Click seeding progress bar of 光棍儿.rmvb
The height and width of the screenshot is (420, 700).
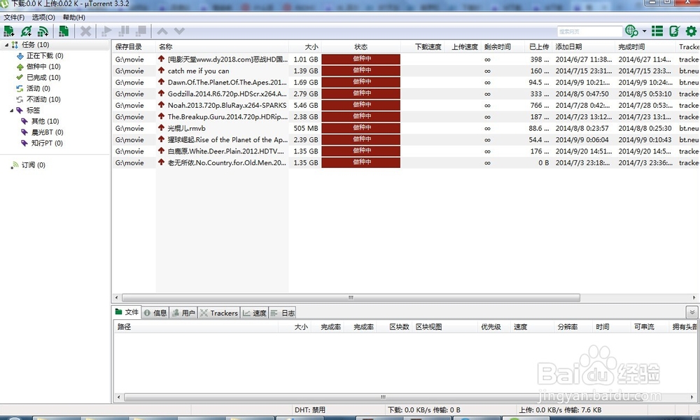point(360,127)
